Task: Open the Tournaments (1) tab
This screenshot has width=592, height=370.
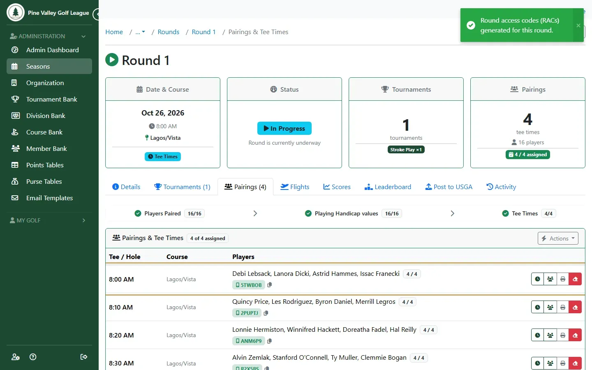Action: [182, 187]
